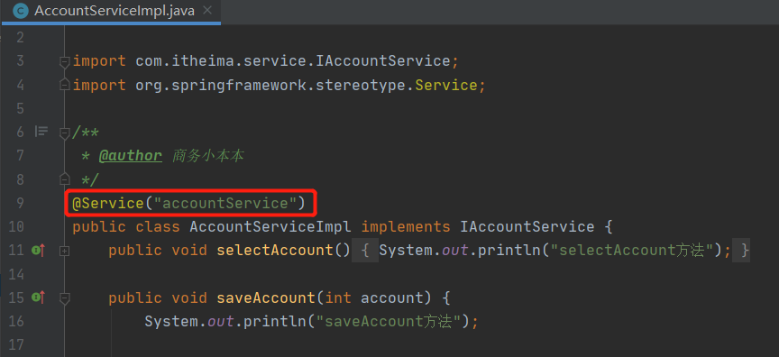
Task: Click IAccountService after implements on line 10
Action: click(x=527, y=227)
